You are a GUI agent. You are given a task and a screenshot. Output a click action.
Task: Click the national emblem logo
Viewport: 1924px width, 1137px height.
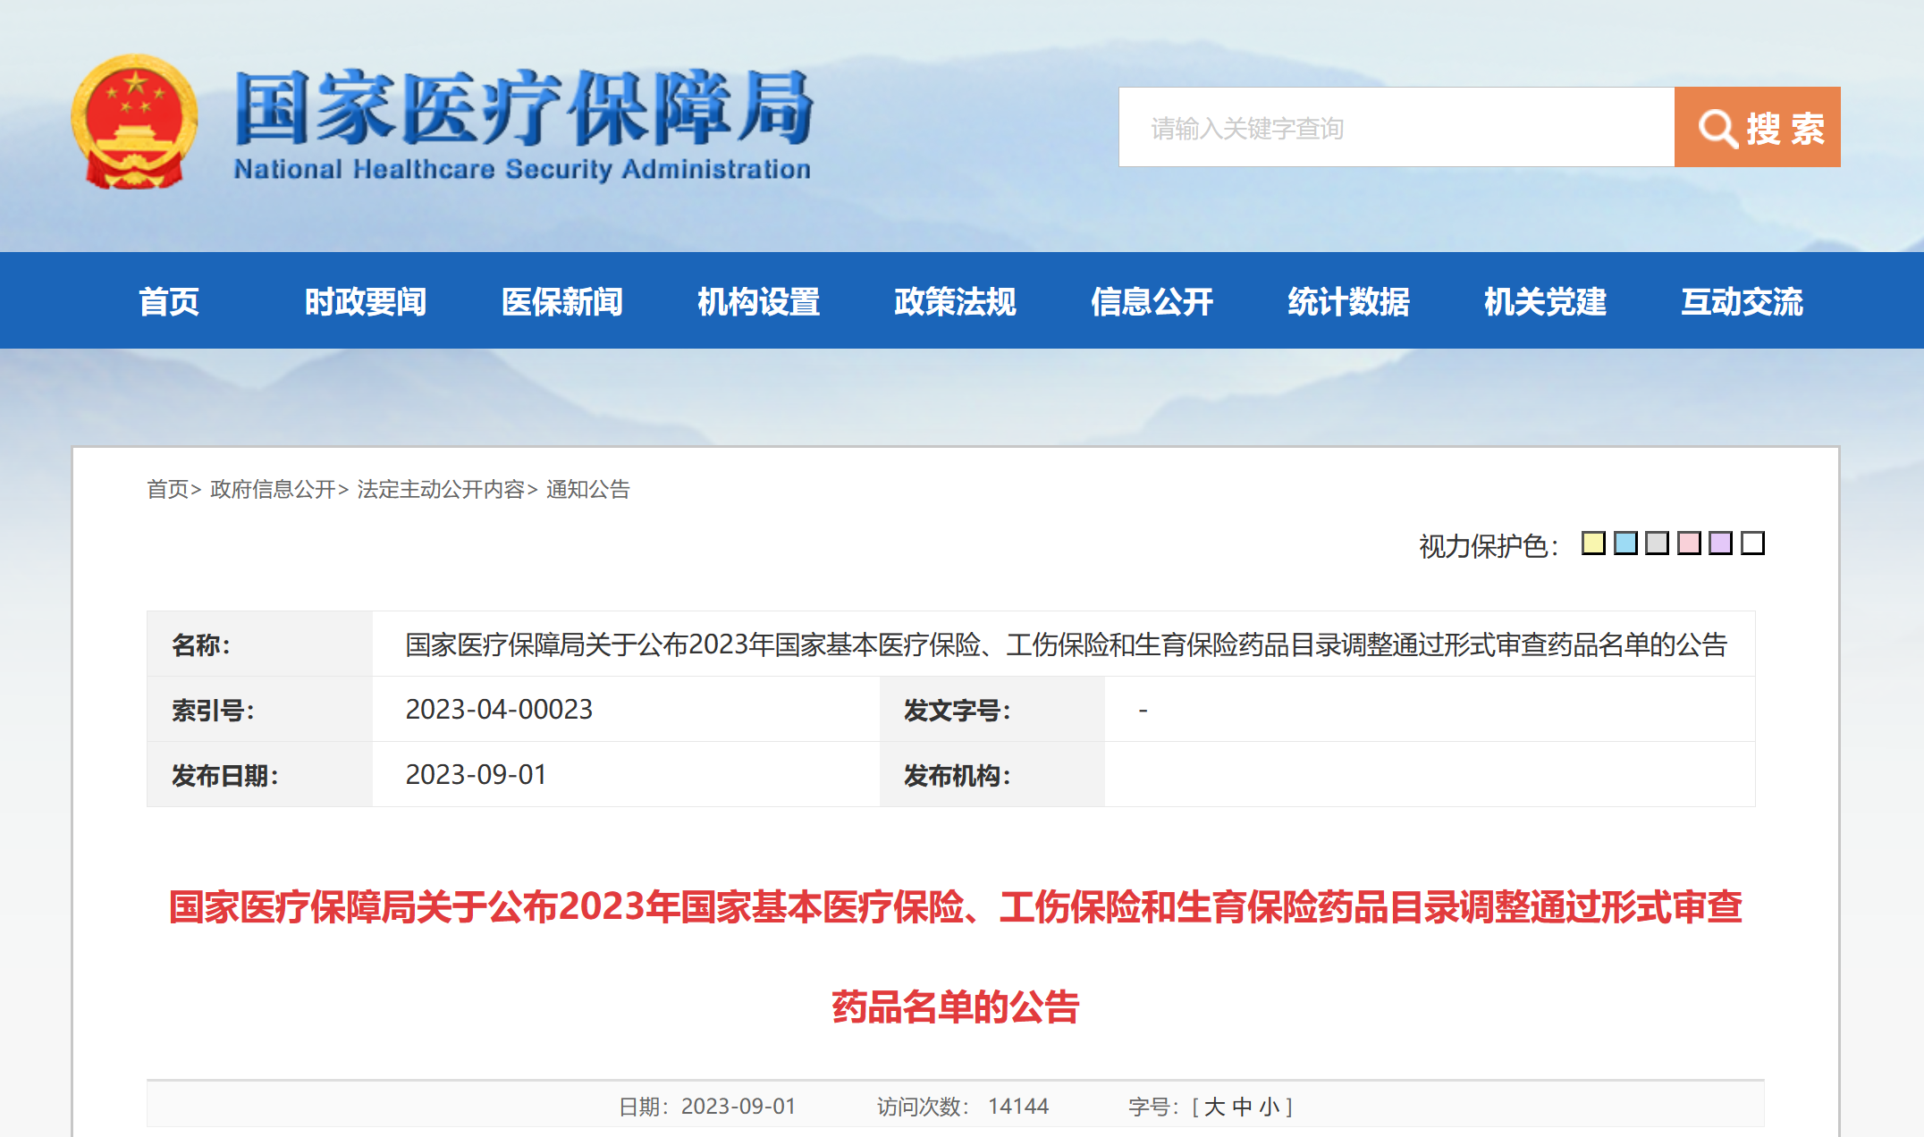[x=134, y=122]
